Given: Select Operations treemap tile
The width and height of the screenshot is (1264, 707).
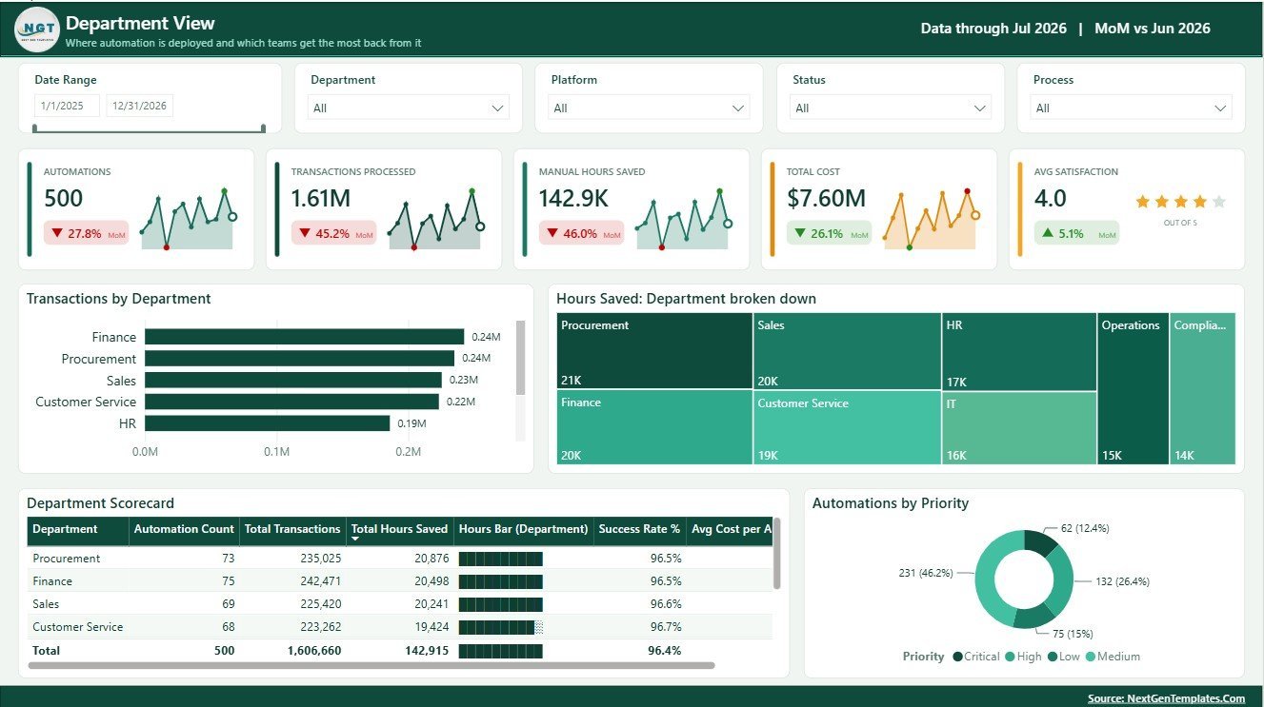Looking at the screenshot, I should pyautogui.click(x=1133, y=388).
